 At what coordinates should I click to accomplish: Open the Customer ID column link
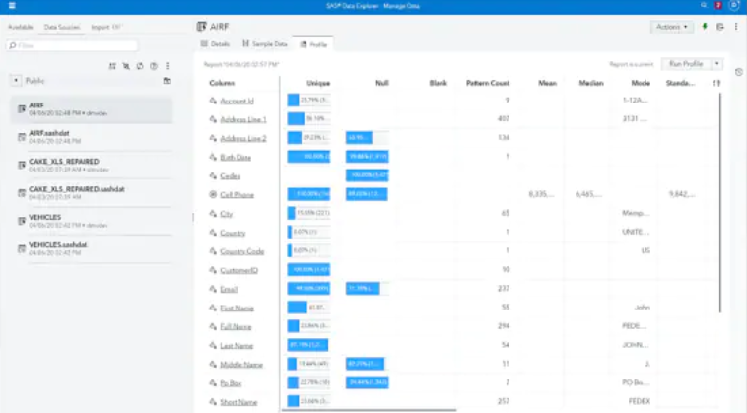click(x=238, y=270)
